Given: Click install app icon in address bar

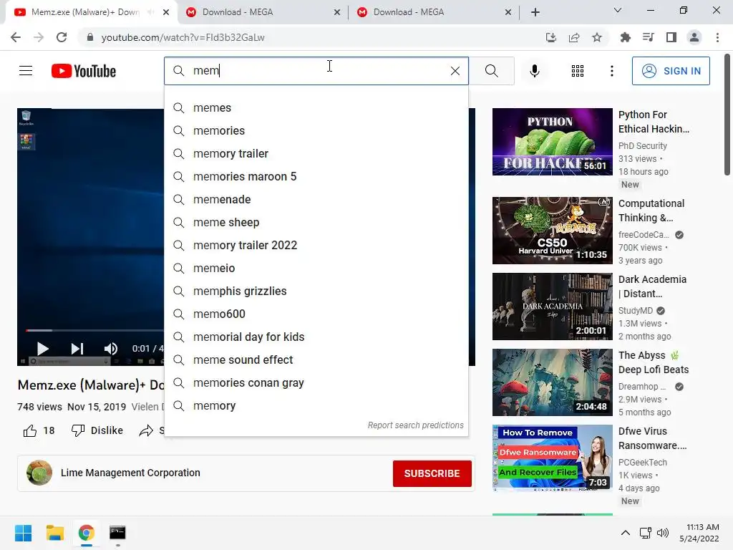Looking at the screenshot, I should 551,37.
